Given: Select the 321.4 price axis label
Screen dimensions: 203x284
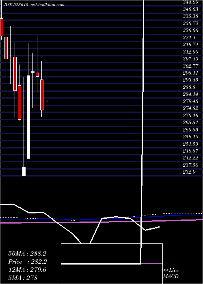Looking at the screenshot, I should point(189,37).
